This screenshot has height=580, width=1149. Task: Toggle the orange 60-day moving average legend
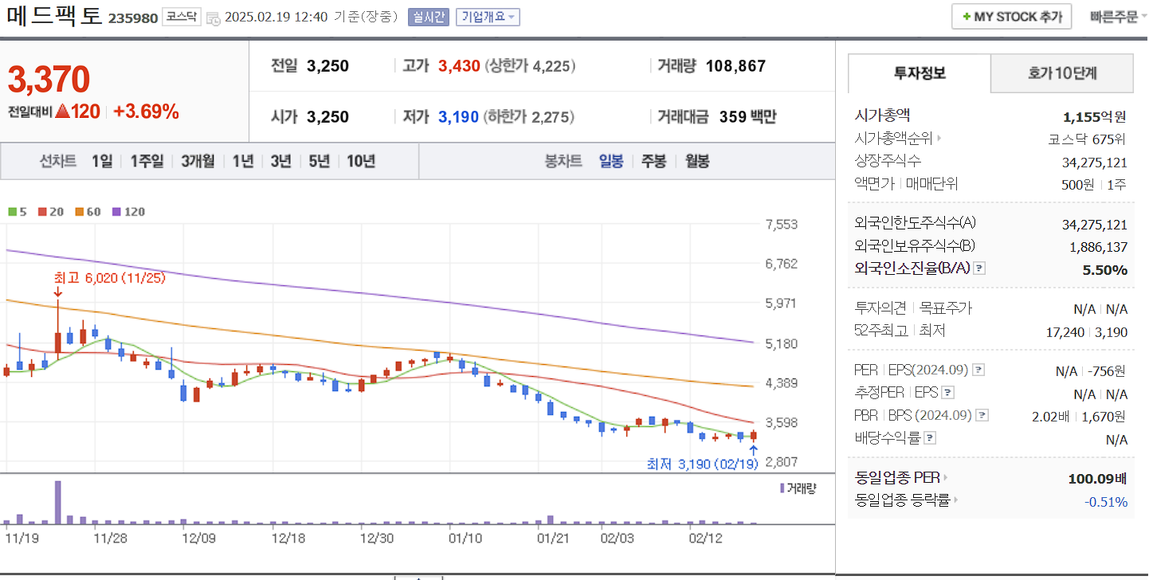coord(80,212)
